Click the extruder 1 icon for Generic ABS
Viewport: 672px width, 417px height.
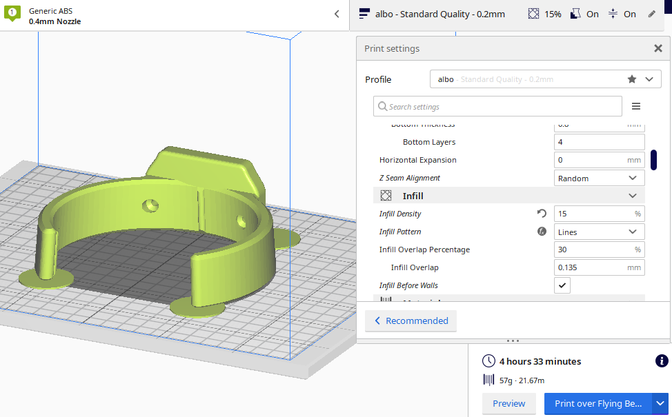(x=12, y=14)
